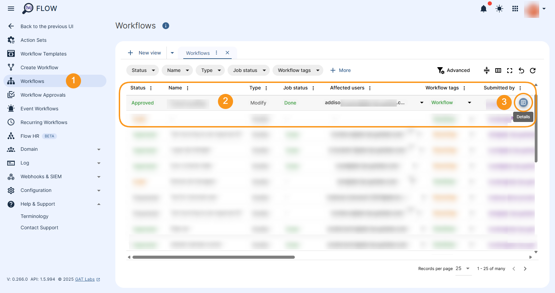Open Contact Support
The width and height of the screenshot is (555, 293).
[39, 228]
